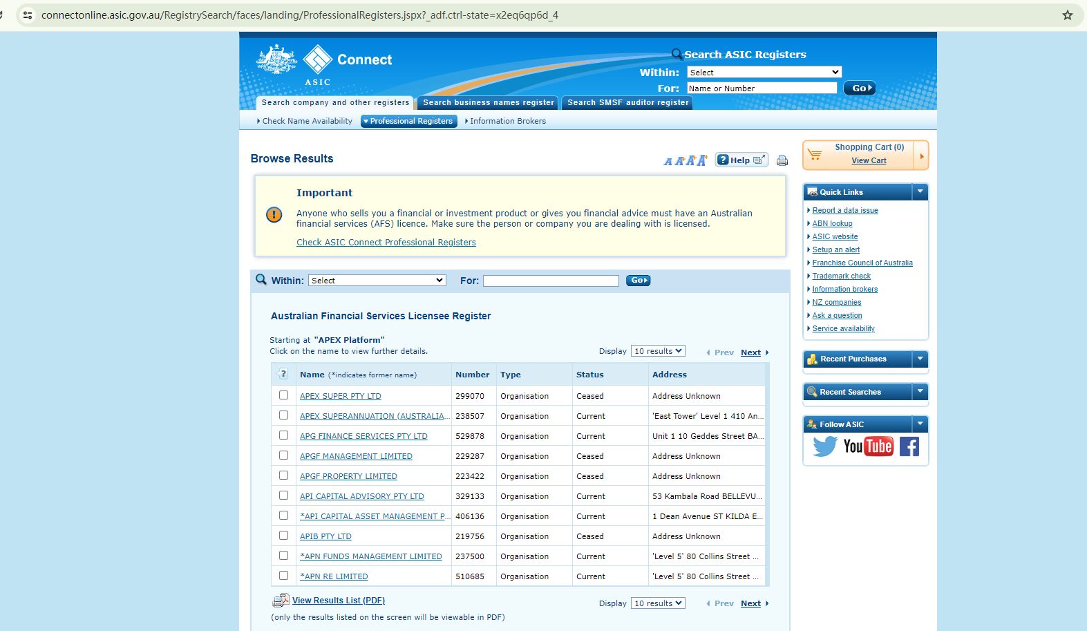Select the APIB PTY LTD checkbox

coord(283,536)
